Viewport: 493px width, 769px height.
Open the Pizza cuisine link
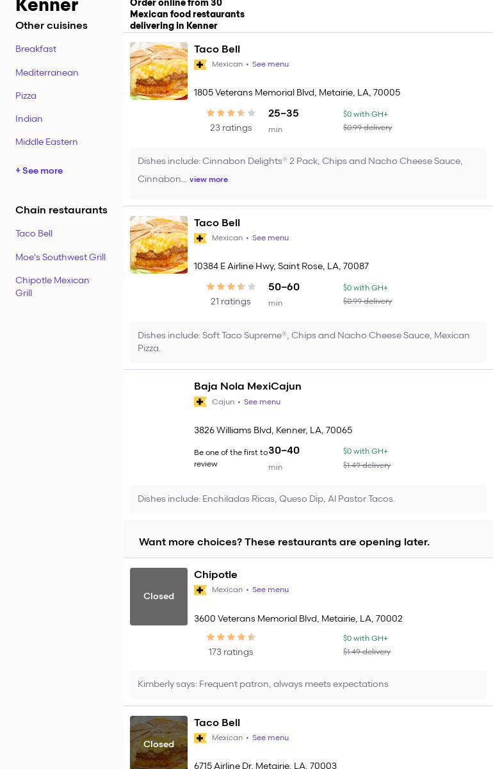26,95
